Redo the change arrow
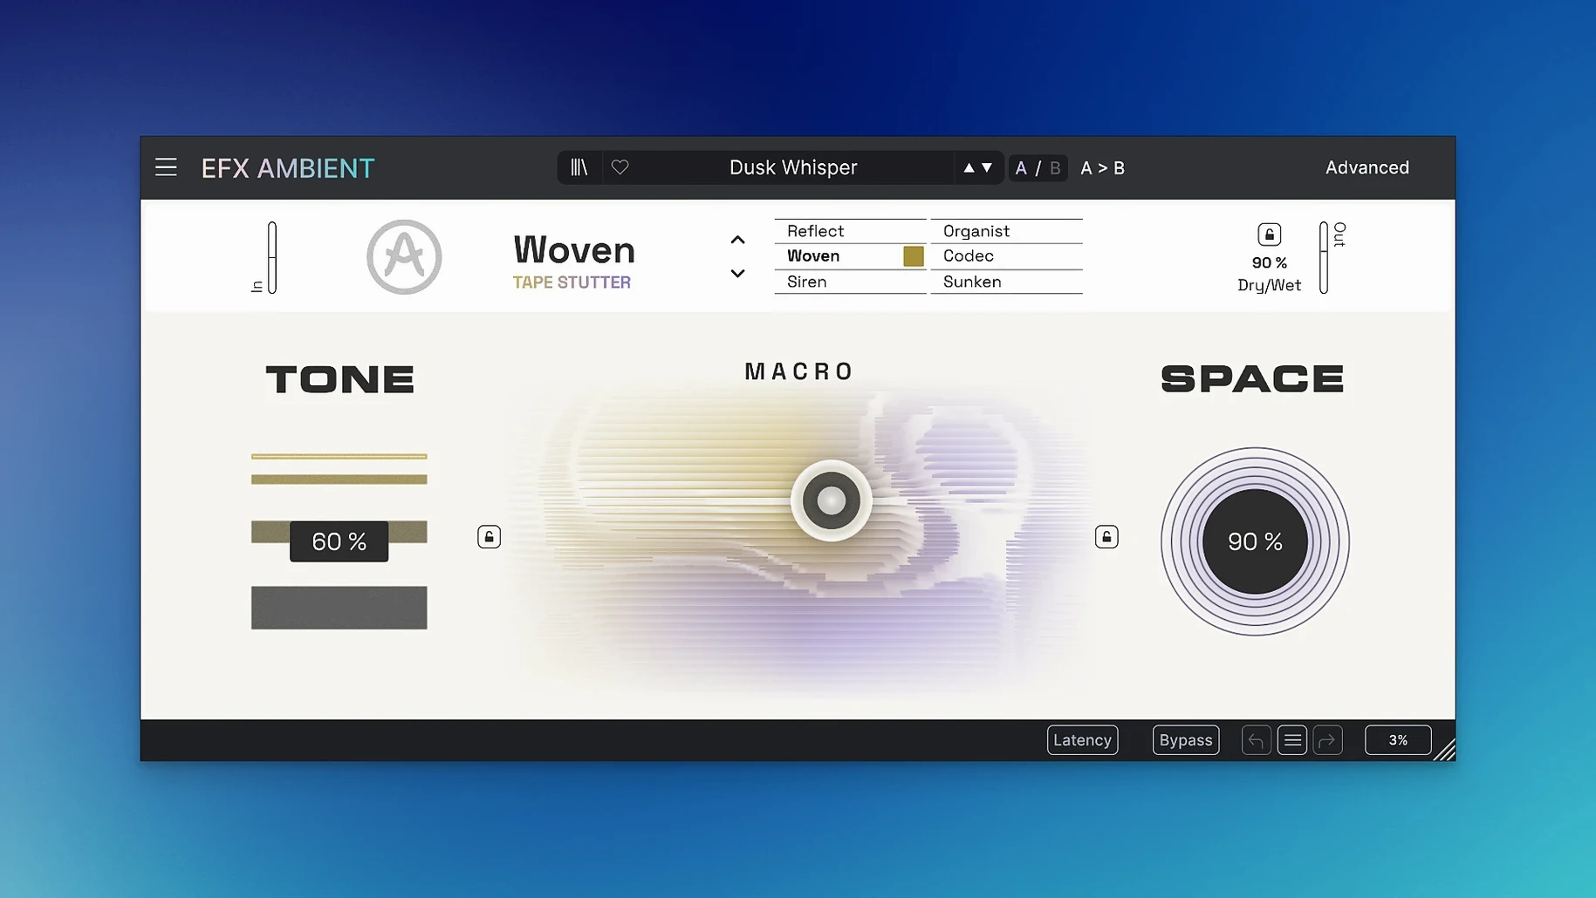Image resolution: width=1596 pixels, height=898 pixels. tap(1327, 740)
